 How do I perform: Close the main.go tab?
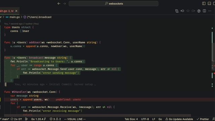point(16,11)
